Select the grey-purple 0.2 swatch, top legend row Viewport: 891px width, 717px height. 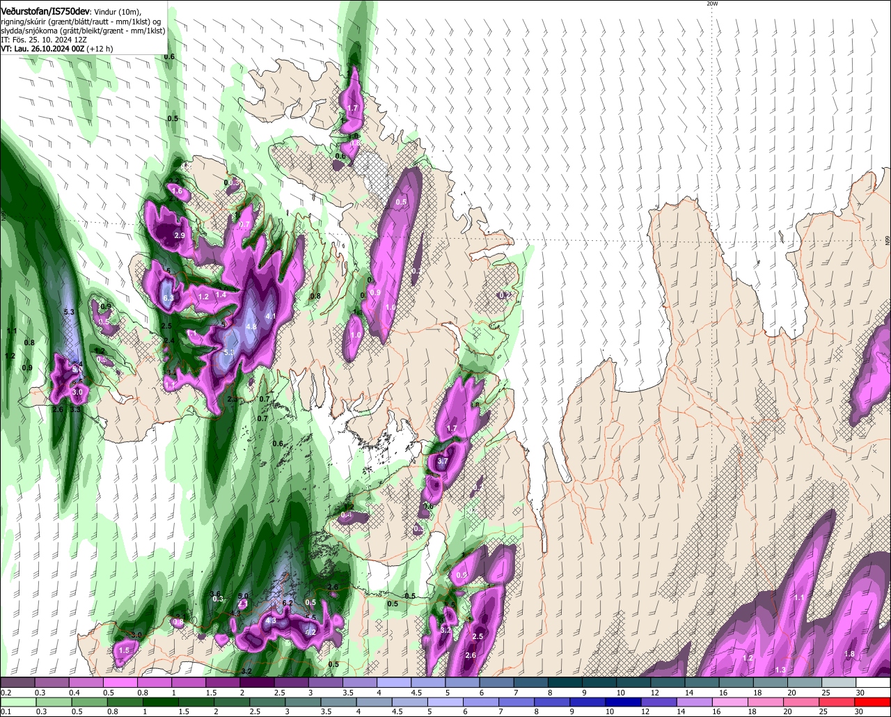tap(17, 683)
